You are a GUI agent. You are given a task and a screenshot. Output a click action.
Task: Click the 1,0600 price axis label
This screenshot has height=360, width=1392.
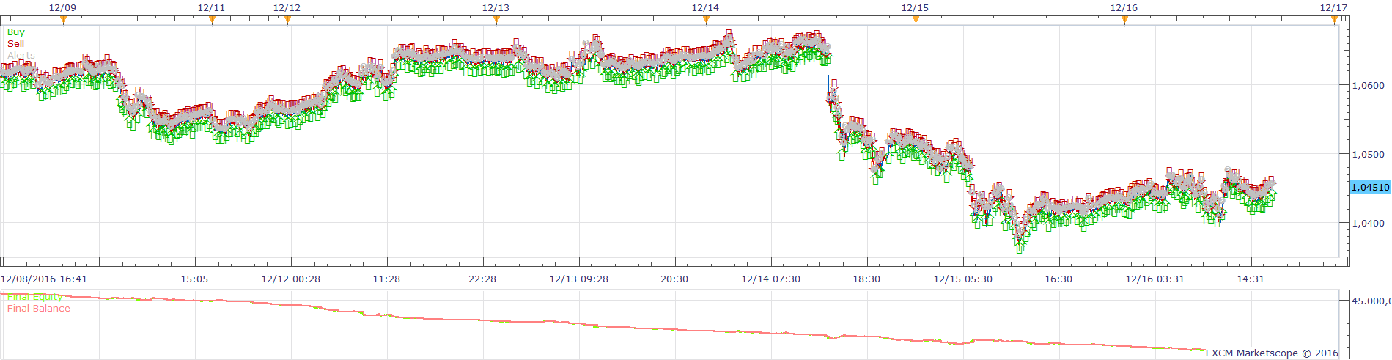point(1369,86)
